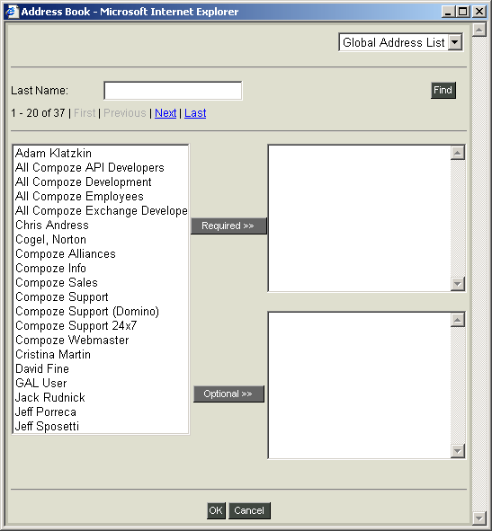Image resolution: width=492 pixels, height=531 pixels.
Task: Click the Optional >> button
Action: click(x=228, y=394)
